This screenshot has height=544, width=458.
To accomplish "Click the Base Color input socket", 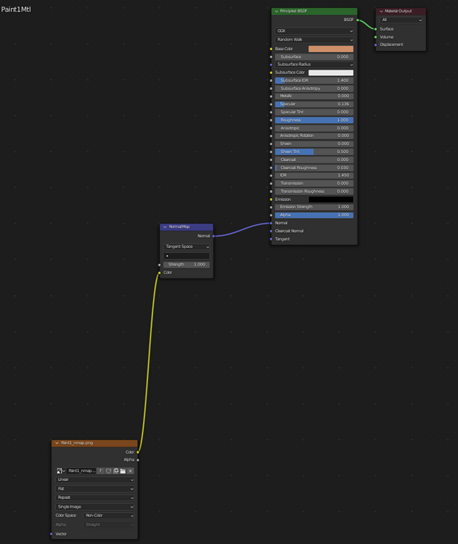I will [x=271, y=49].
